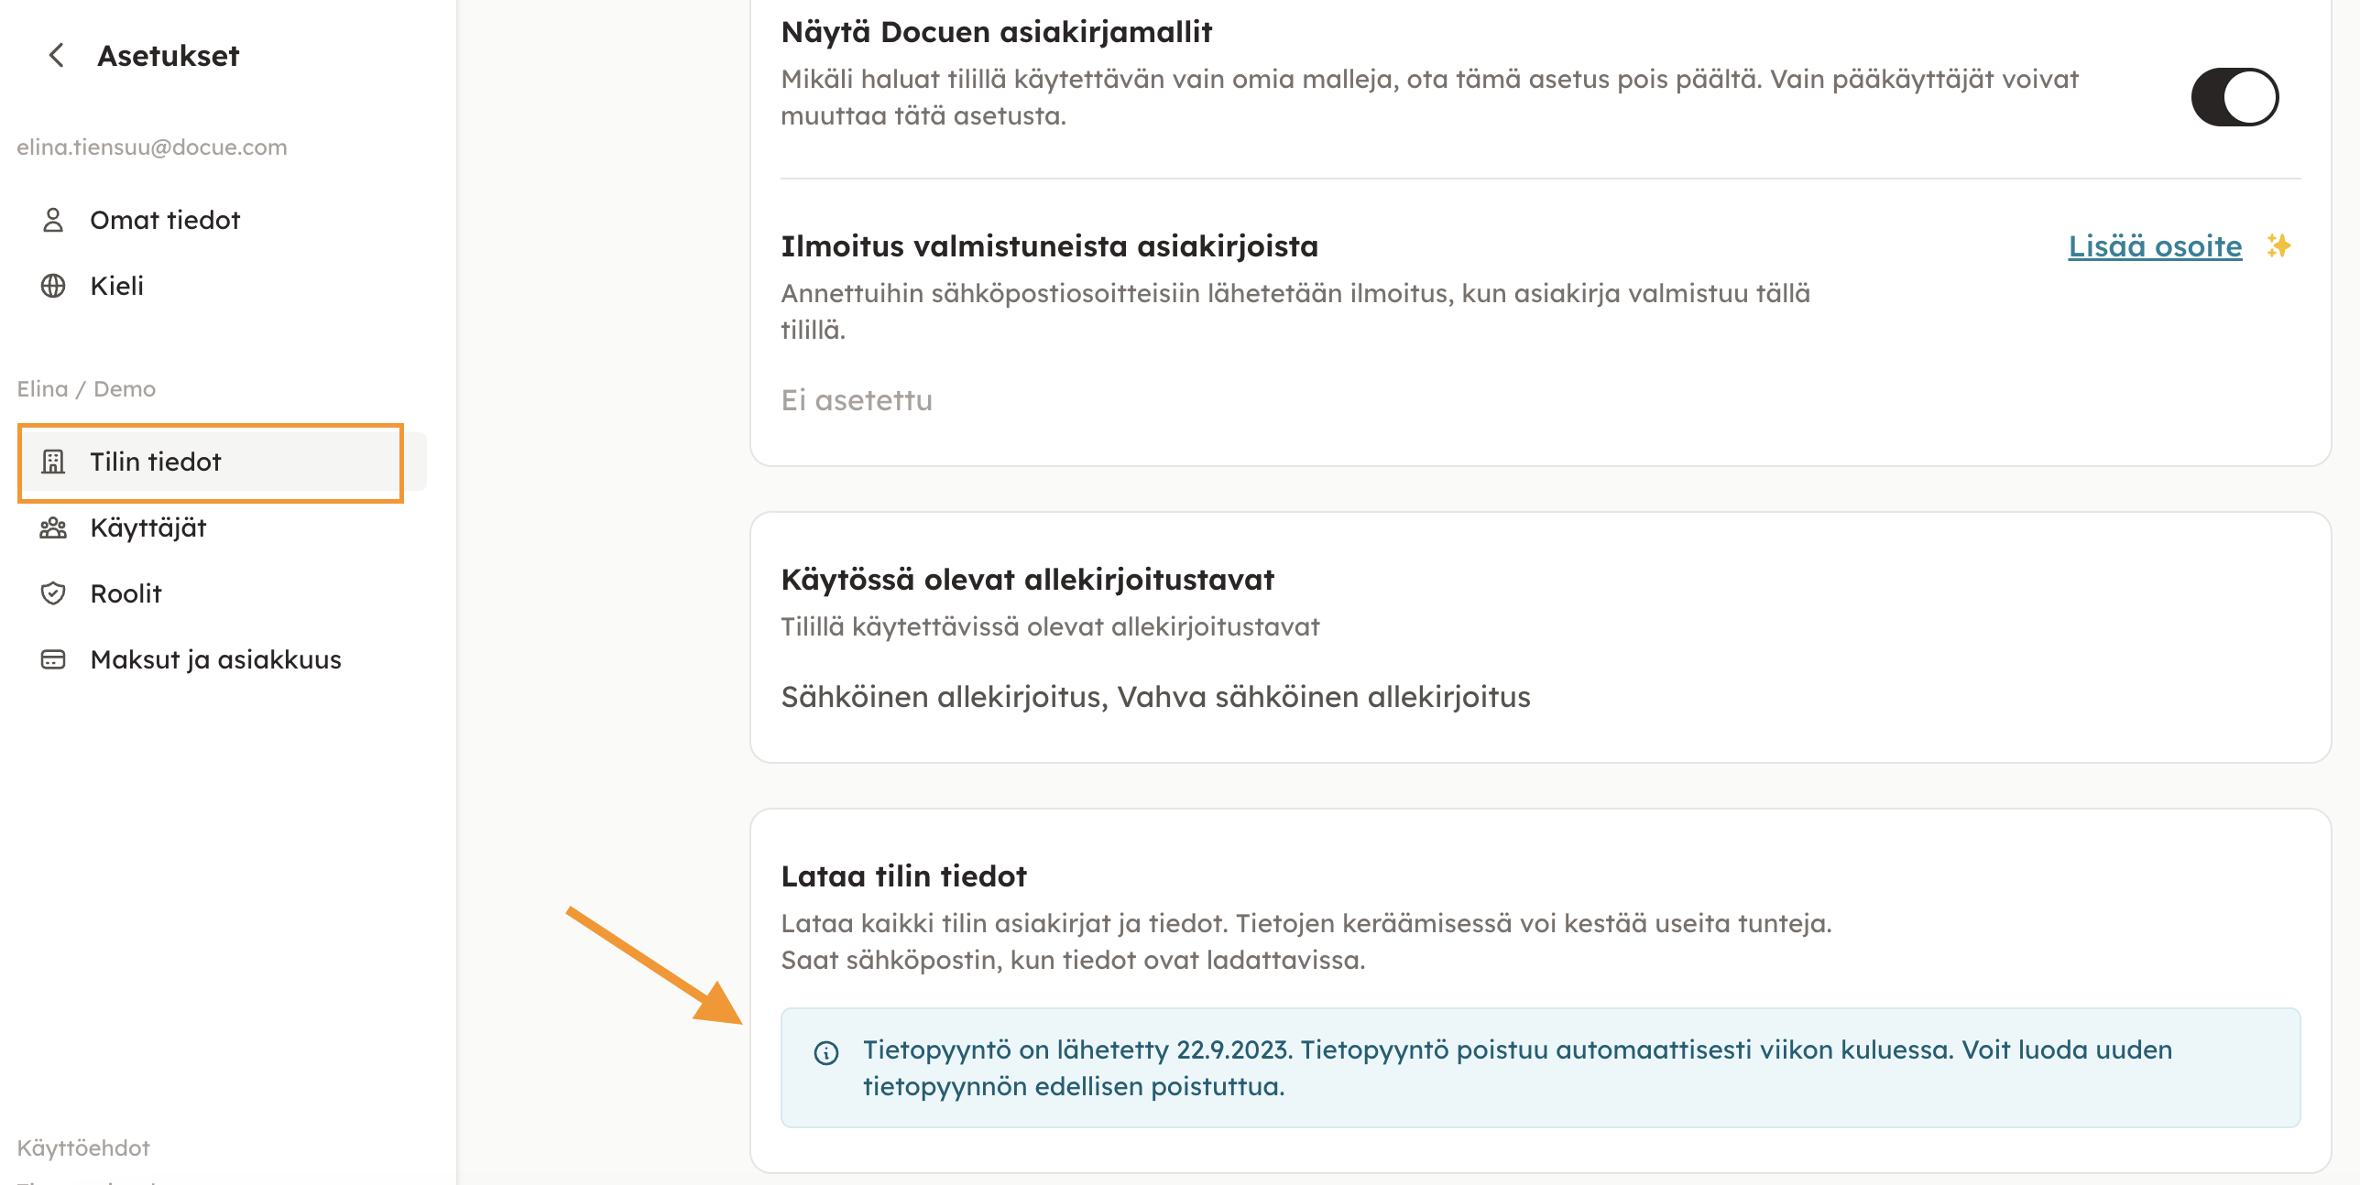This screenshot has width=2360, height=1185.
Task: Click the info icon in Tietopyyntö notice
Action: click(x=826, y=1053)
